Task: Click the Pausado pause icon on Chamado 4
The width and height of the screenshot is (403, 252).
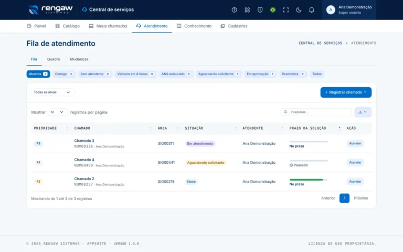Action: coord(291,165)
